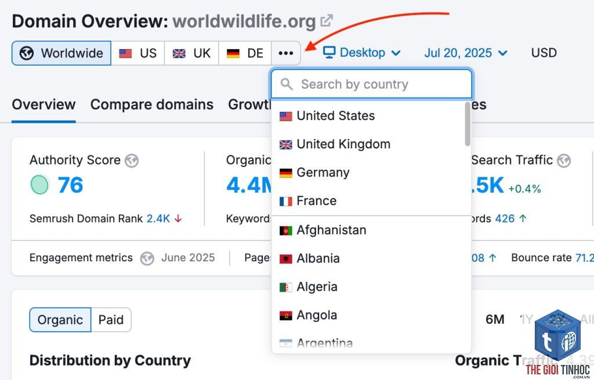Click the UK flag icon in database bar
The image size is (594, 380).
tap(179, 53)
